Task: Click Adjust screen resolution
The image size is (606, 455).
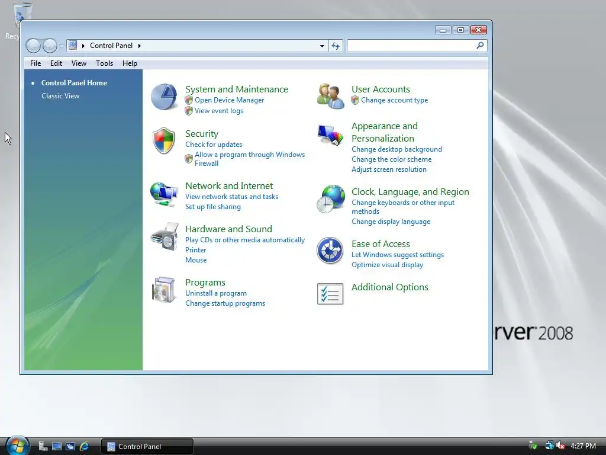Action: pyautogui.click(x=389, y=169)
